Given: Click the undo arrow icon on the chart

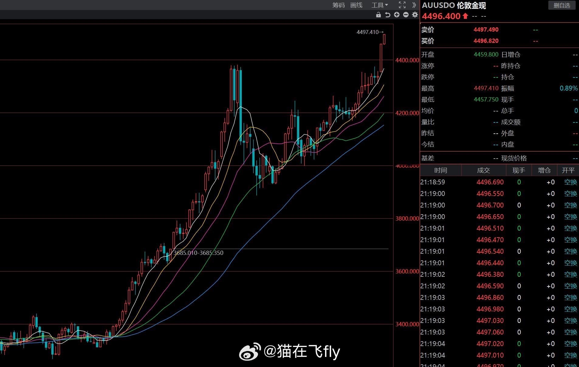Looking at the screenshot, I should 388,15.
